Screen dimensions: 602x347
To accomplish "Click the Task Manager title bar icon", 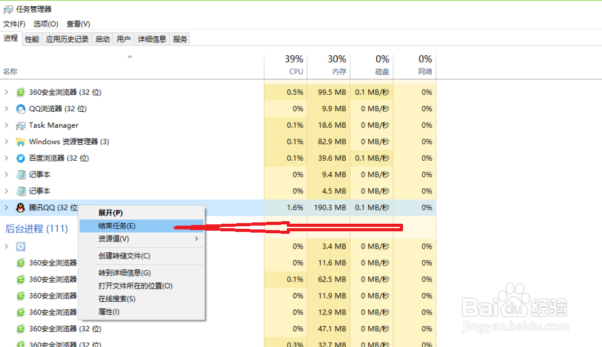I will [x=8, y=9].
